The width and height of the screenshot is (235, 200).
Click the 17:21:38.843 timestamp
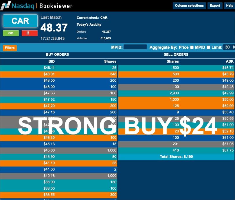click(x=52, y=38)
